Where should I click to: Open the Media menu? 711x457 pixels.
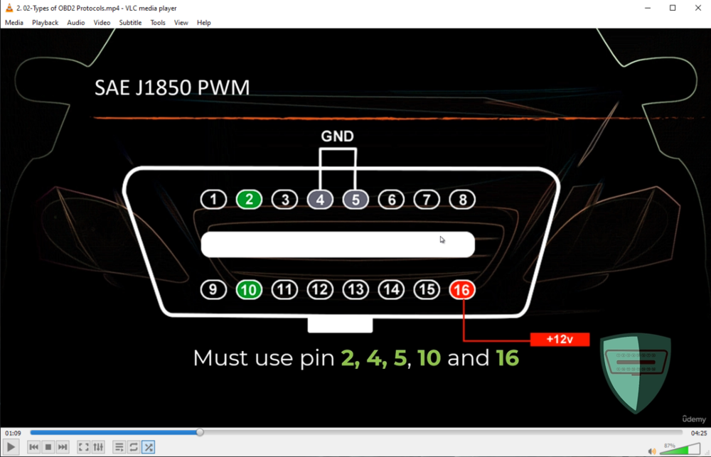14,23
